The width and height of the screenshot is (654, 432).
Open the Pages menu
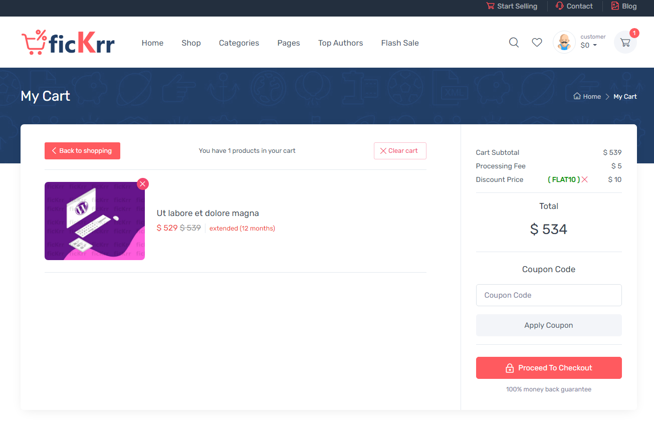click(289, 43)
